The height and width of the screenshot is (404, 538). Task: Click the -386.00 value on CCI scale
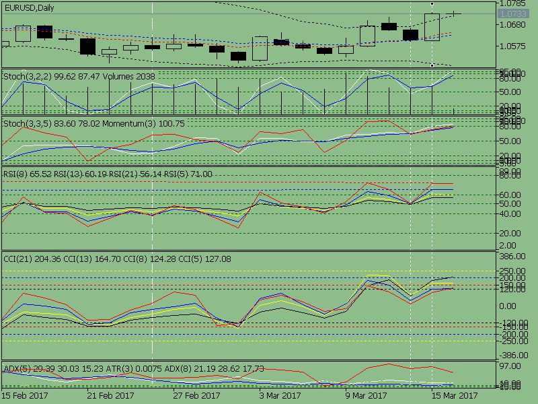pyautogui.click(x=512, y=356)
